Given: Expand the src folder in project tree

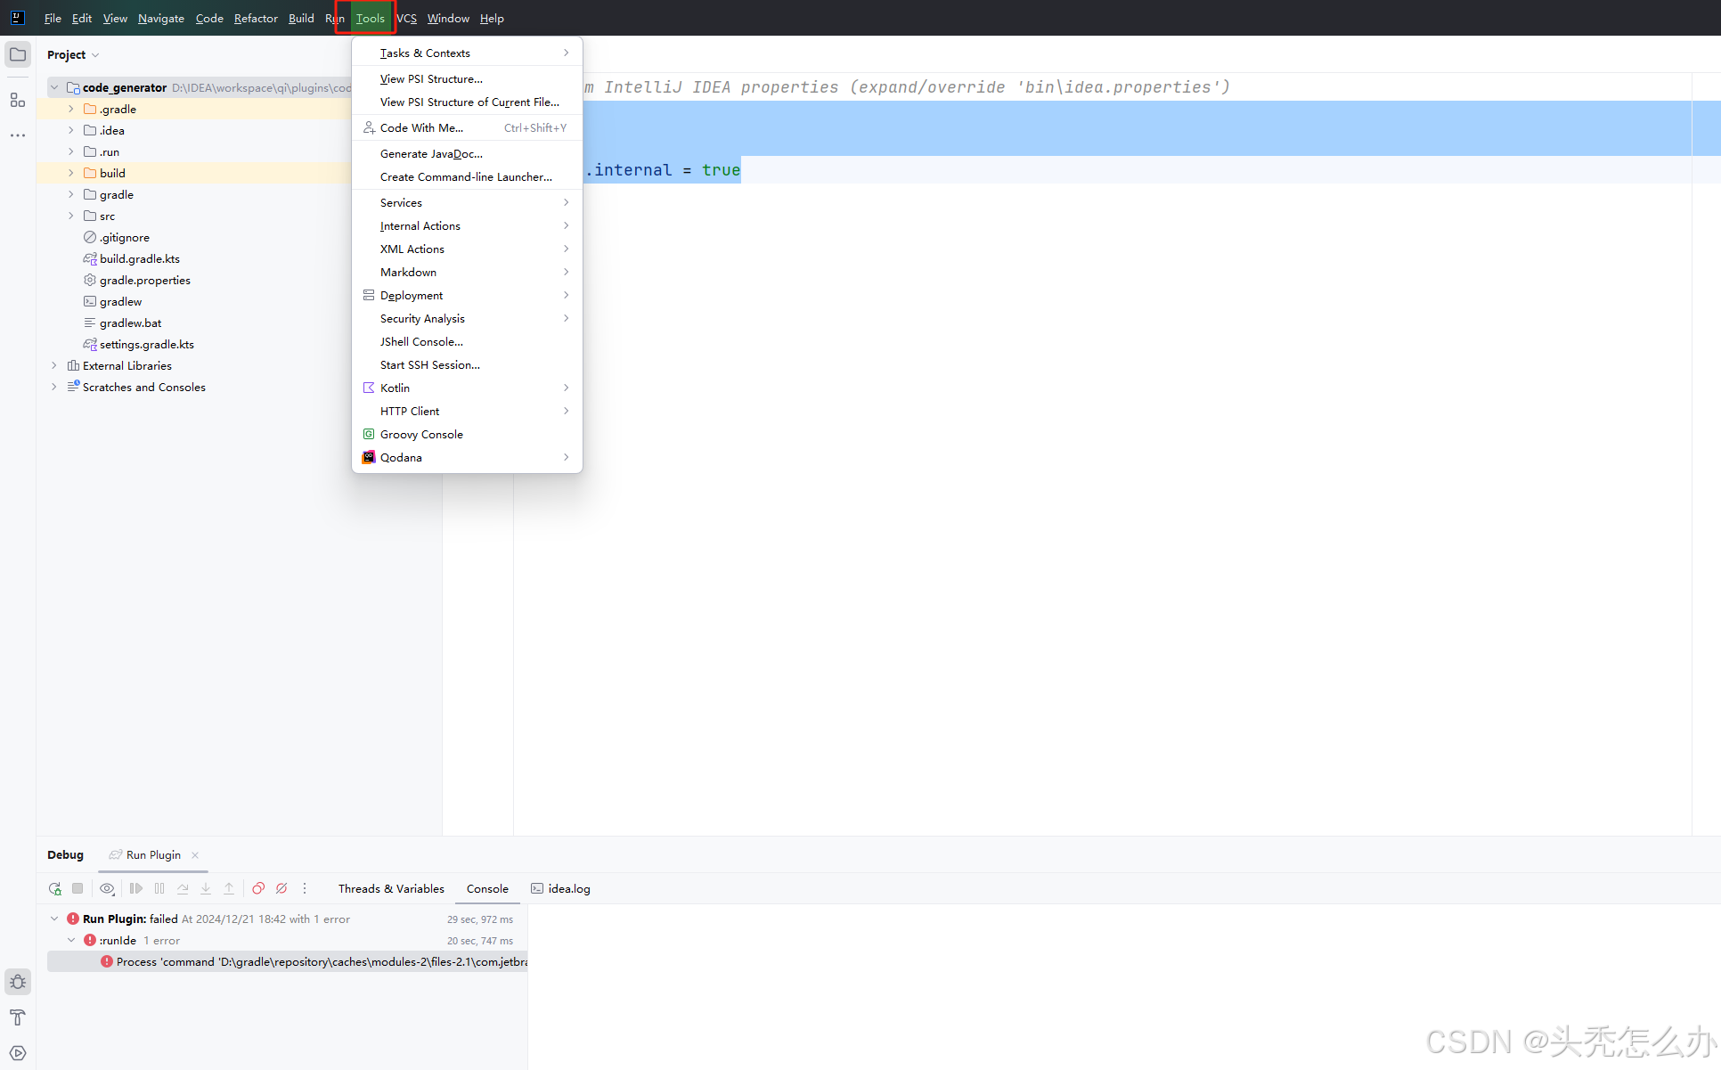Looking at the screenshot, I should 71,216.
